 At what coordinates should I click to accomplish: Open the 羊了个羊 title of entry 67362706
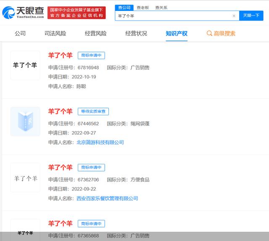61,168
